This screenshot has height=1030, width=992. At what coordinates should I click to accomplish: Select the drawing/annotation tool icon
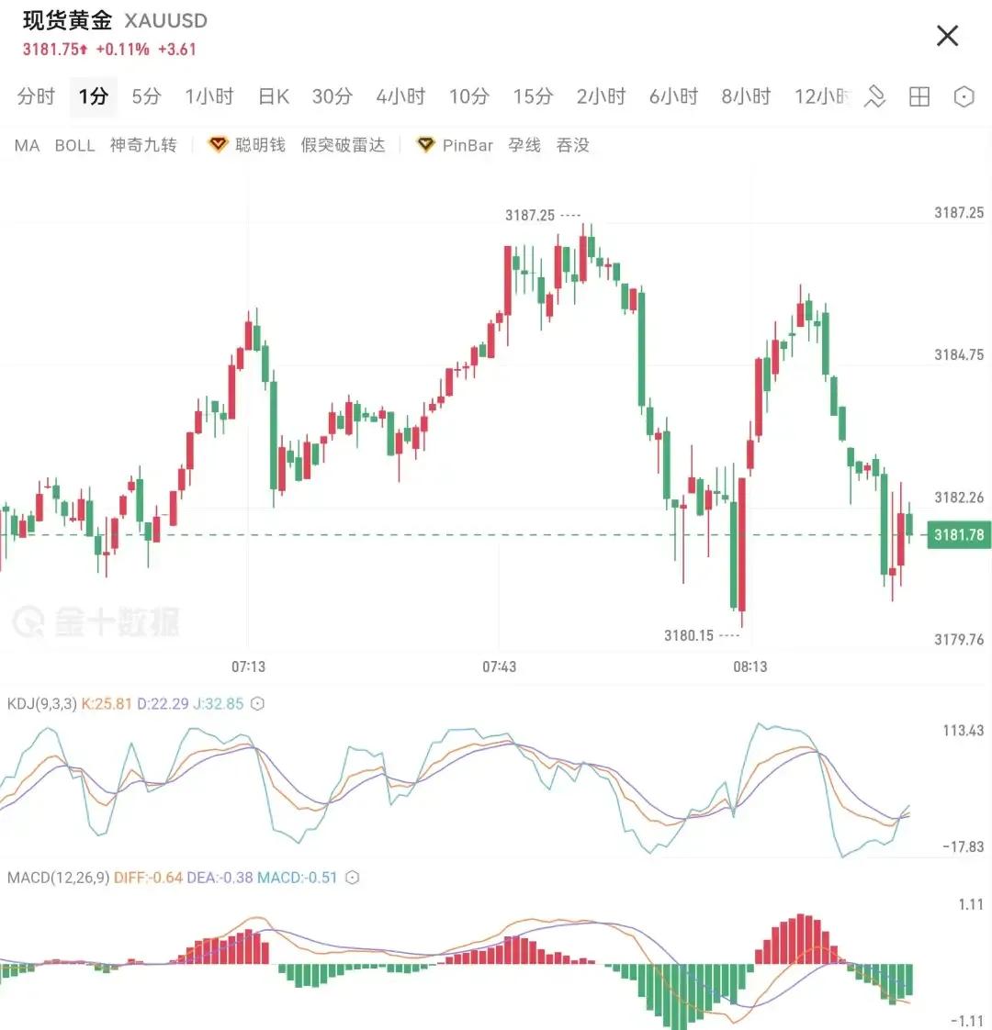click(x=877, y=96)
